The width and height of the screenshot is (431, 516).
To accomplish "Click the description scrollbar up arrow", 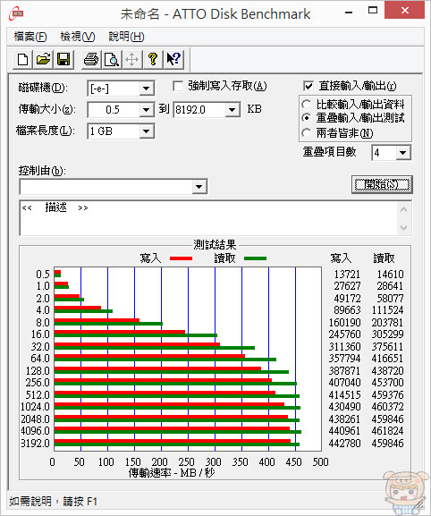I will (403, 209).
